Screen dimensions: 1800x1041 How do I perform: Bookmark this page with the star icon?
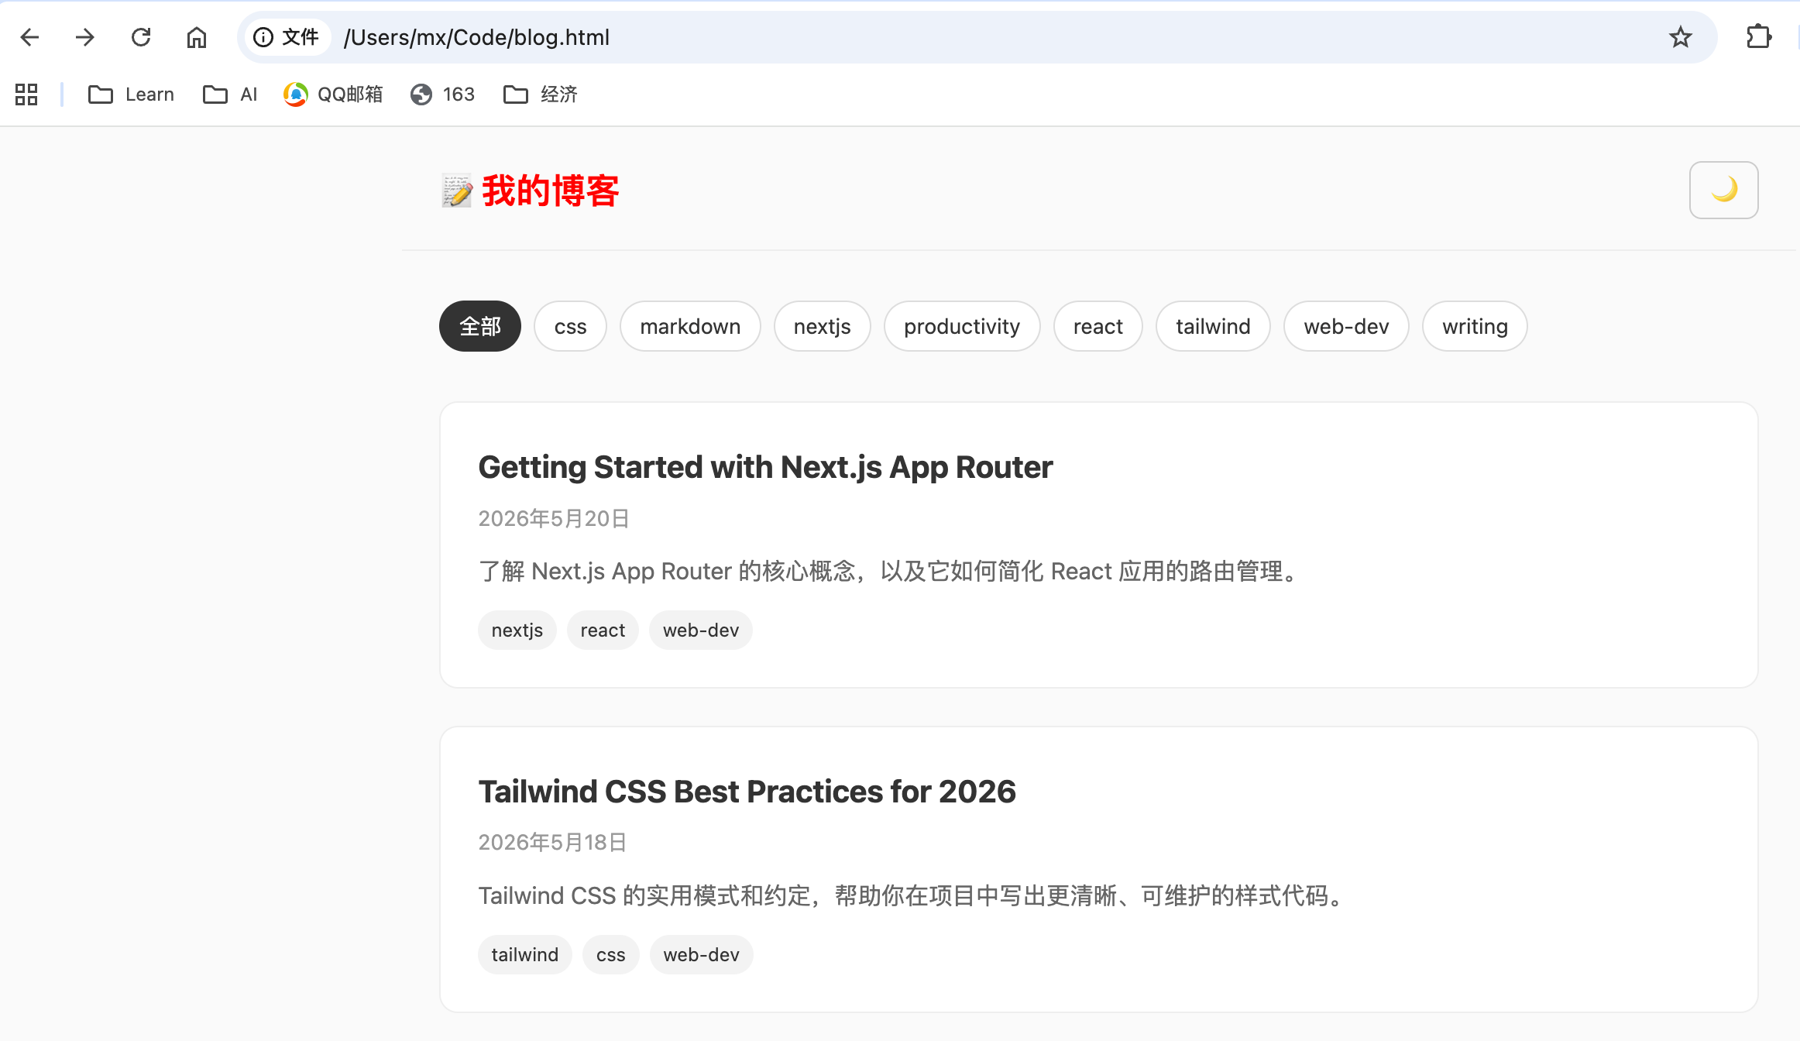point(1680,37)
